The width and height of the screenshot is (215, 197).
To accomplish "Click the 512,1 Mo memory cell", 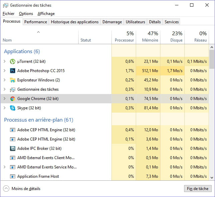I will coord(148,71).
